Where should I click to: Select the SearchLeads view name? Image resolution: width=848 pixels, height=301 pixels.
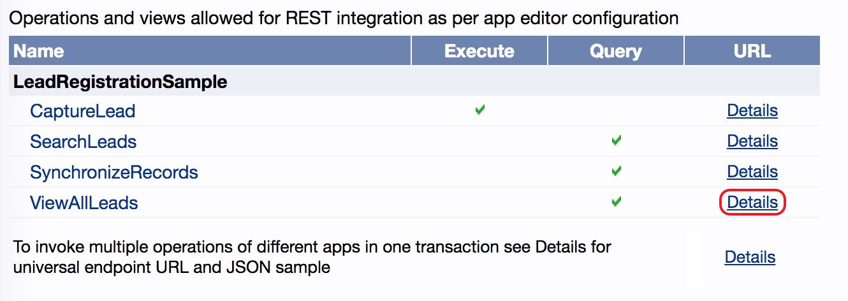pyautogui.click(x=83, y=142)
